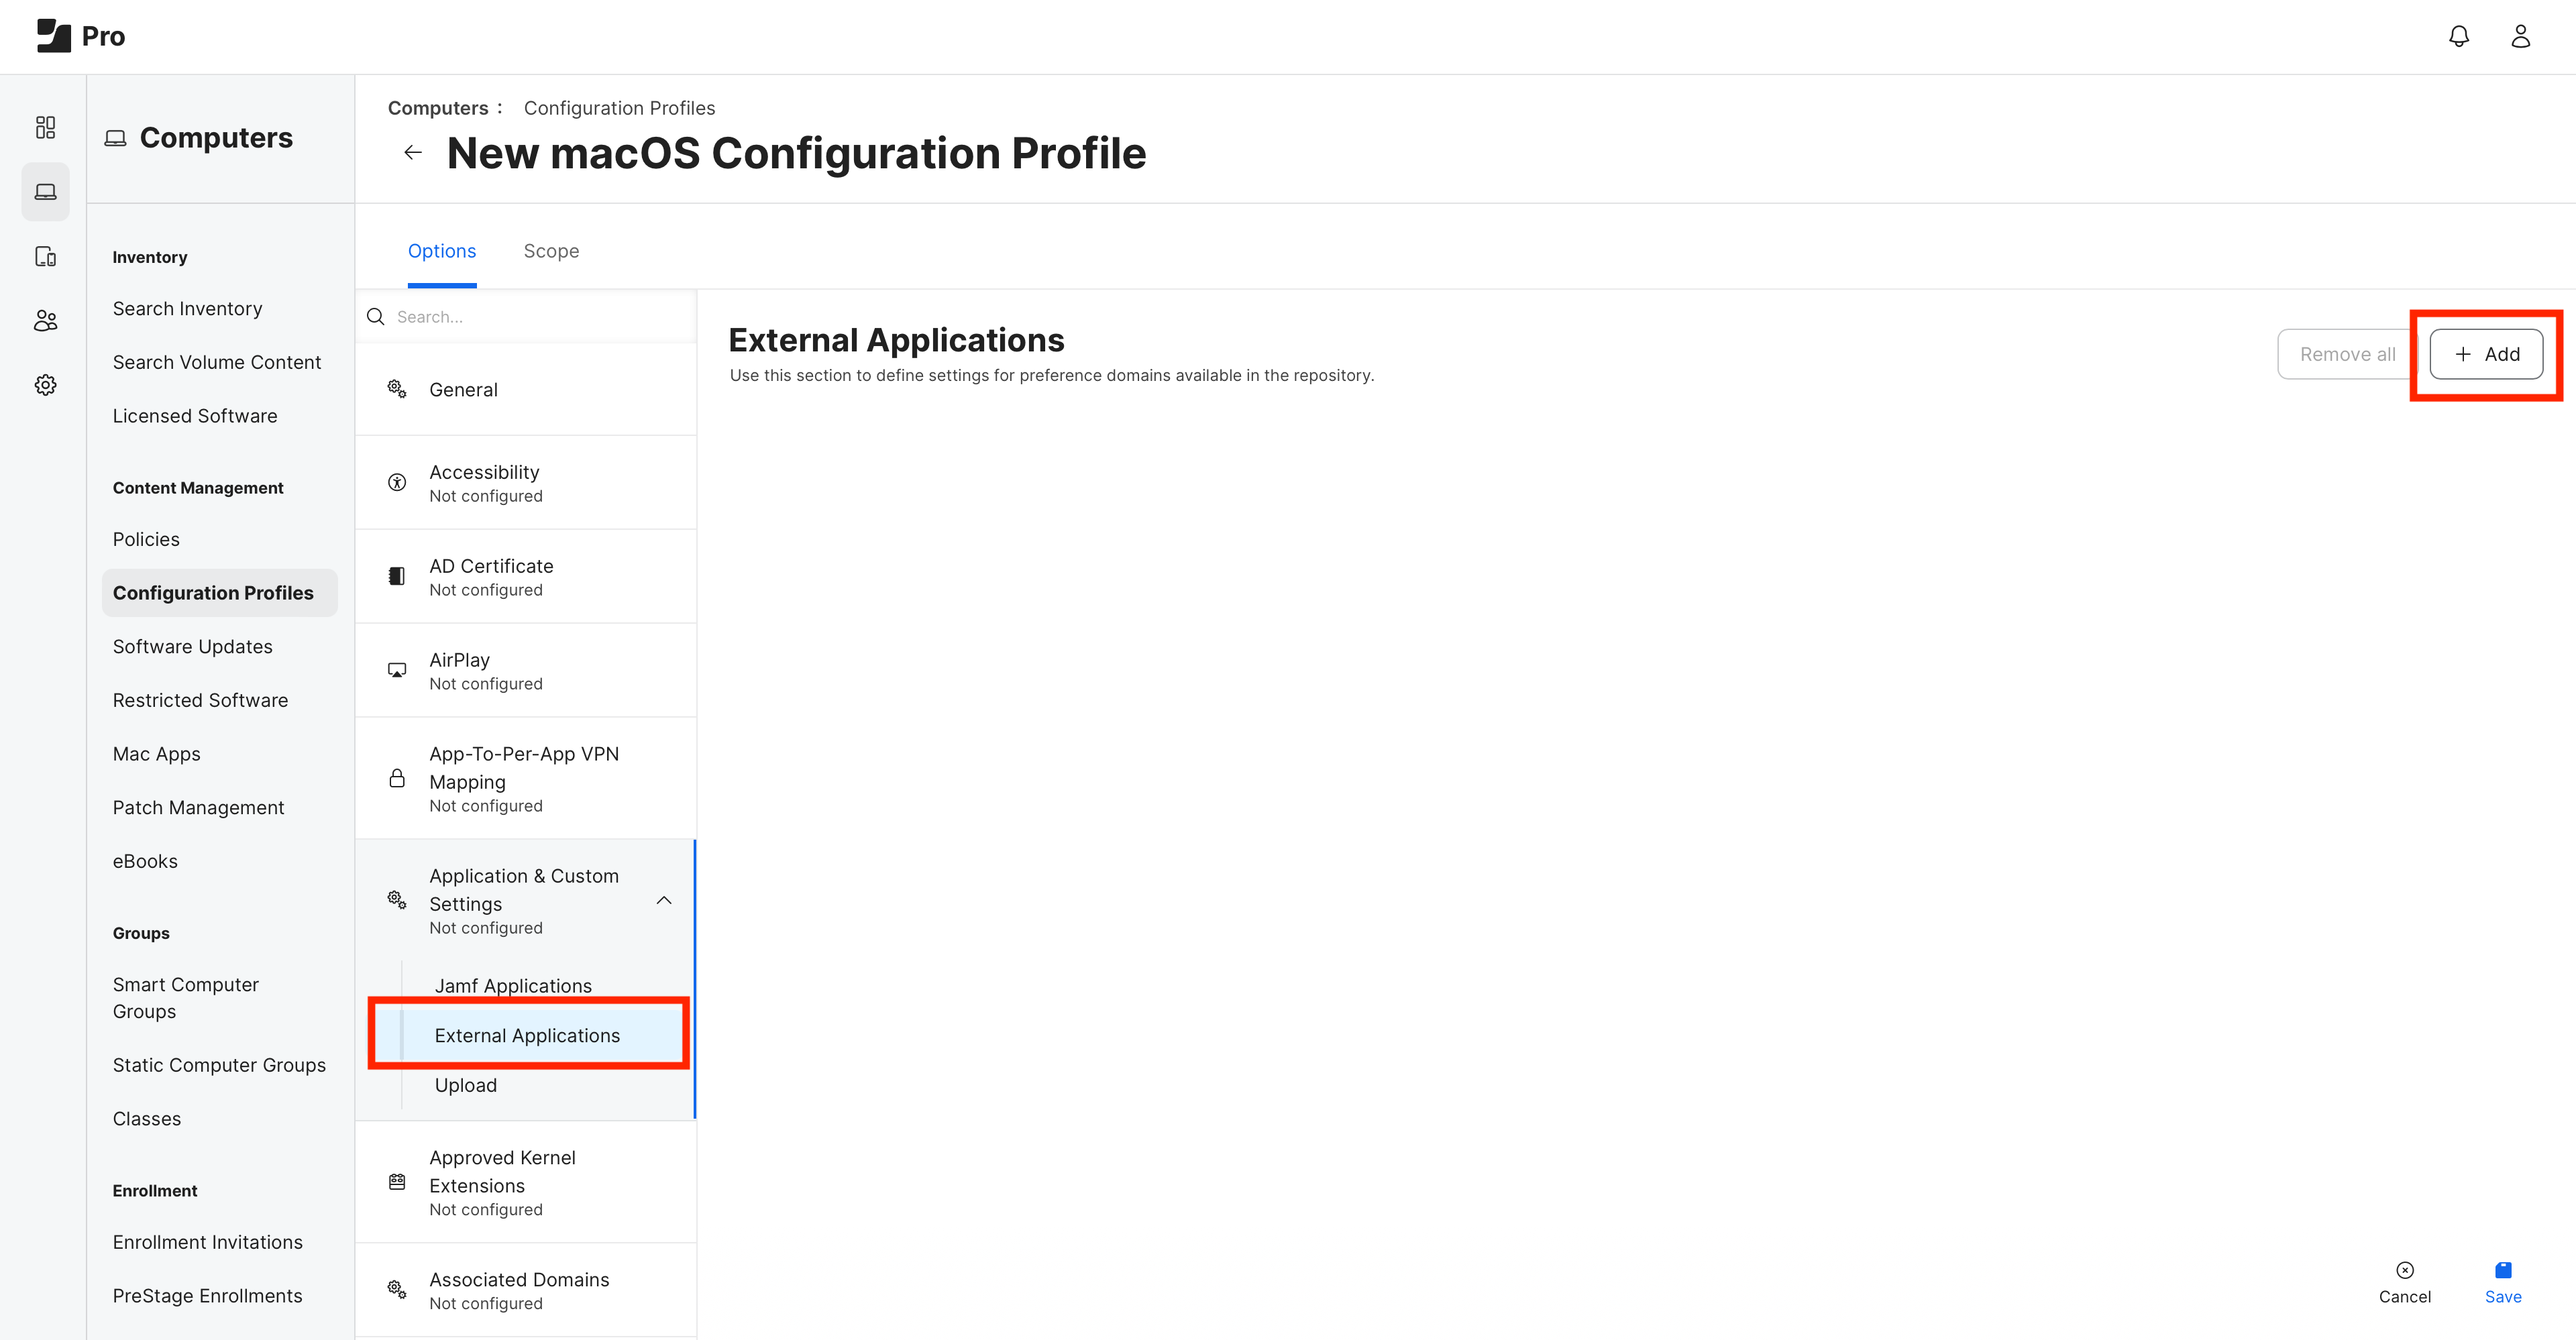Open the Users icon in left rail
2576x1340 pixels.
pos(45,320)
